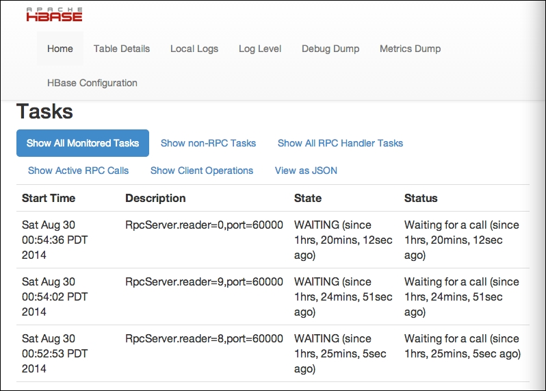The width and height of the screenshot is (546, 391).
Task: Select Show All Monitored Tasks tab
Action: (83, 143)
